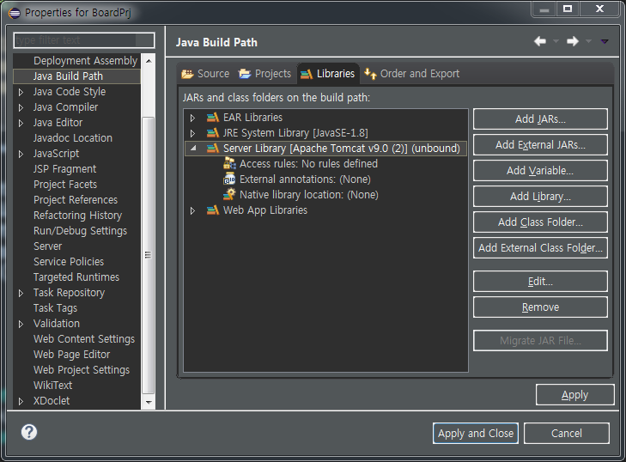Click the Source tab folder icon
The height and width of the screenshot is (462, 626).
tap(187, 74)
